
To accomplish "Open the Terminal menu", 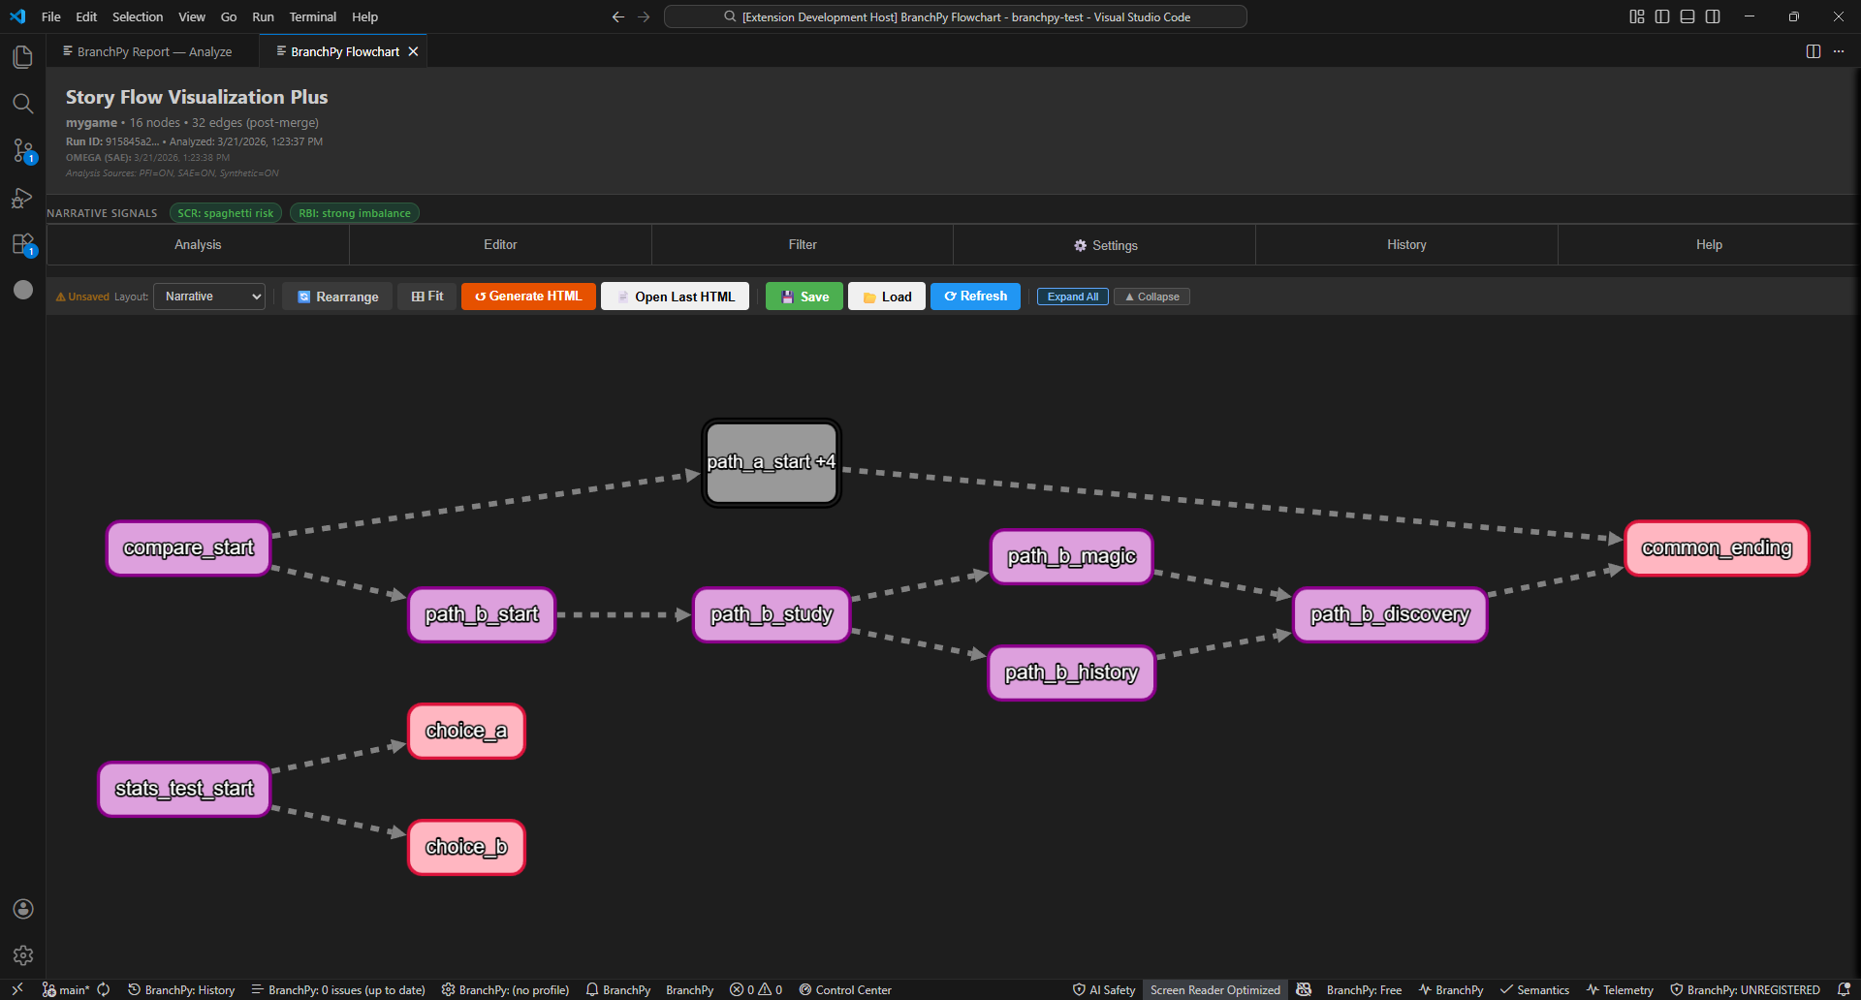I will pyautogui.click(x=312, y=16).
